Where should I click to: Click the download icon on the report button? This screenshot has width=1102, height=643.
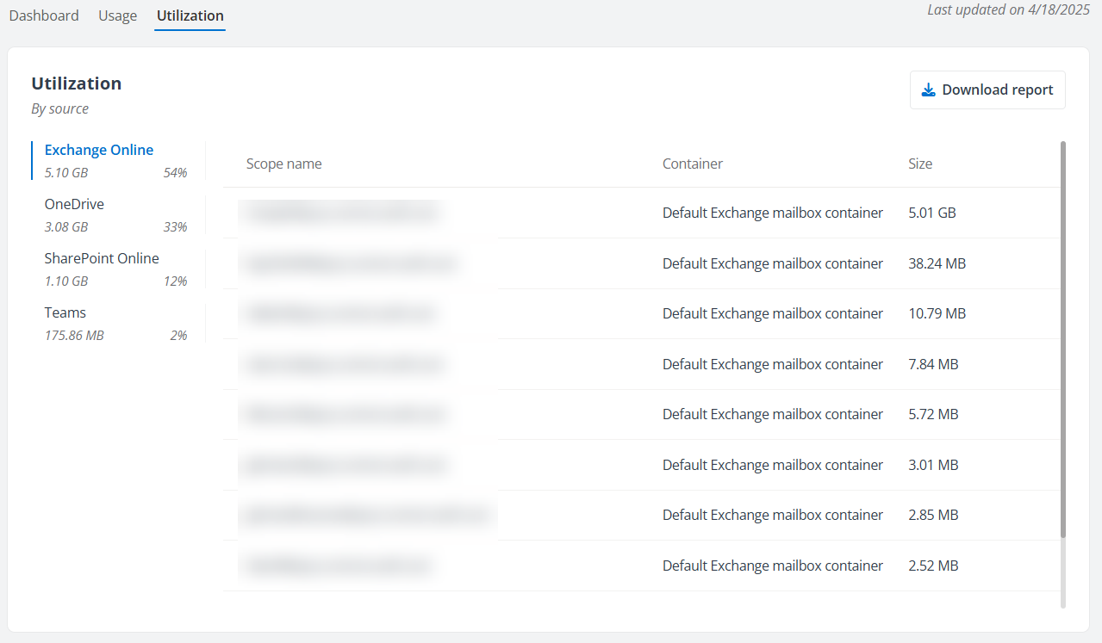[928, 89]
